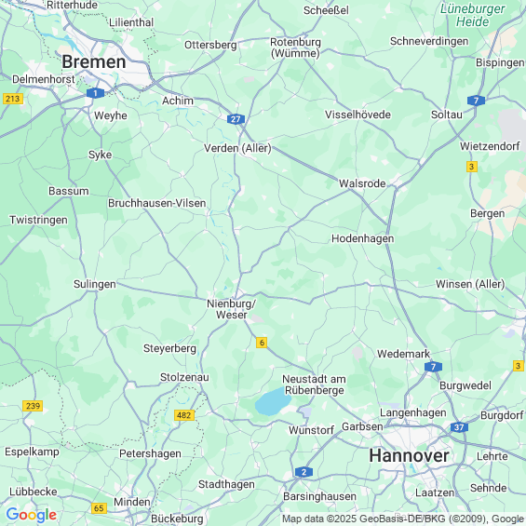The height and width of the screenshot is (526, 526).
Task: Click the blue lake near Neustadt am Rübenberge
Action: [x=273, y=401]
